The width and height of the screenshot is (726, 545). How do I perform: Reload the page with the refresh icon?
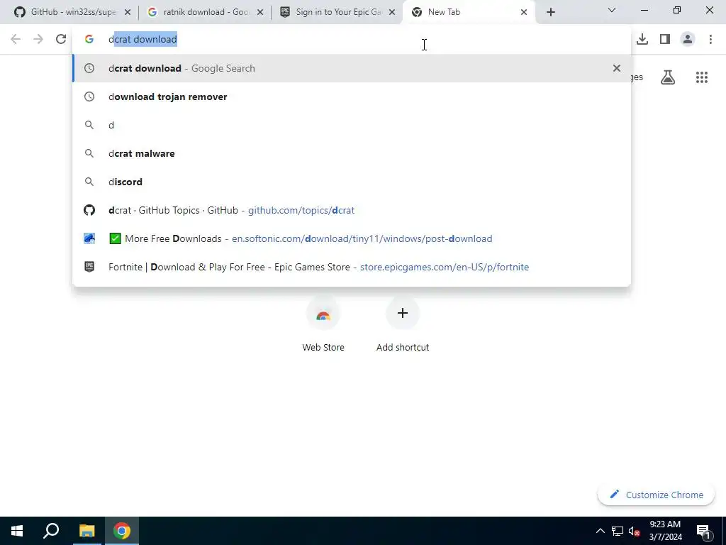61,39
